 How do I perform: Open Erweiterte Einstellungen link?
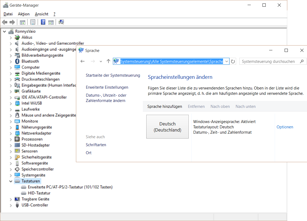(x=107, y=87)
